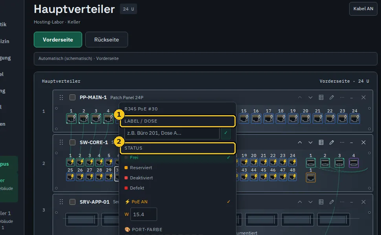Collapse PP-MAIN-1 with the minus icon

[352, 98]
